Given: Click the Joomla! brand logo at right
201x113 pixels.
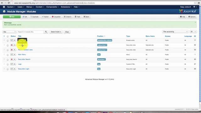Looking at the screenshot, I should click(x=188, y=11).
